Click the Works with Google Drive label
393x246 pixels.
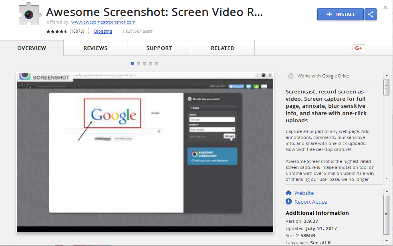(x=323, y=76)
